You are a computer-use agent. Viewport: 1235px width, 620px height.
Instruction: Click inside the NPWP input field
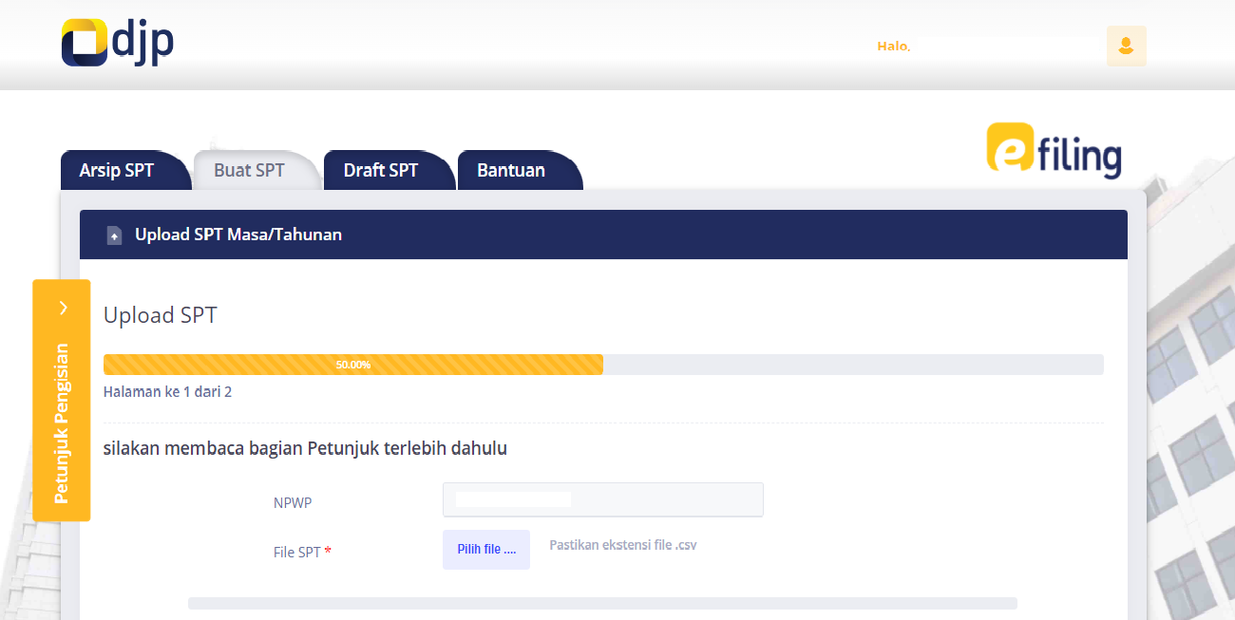click(x=602, y=499)
